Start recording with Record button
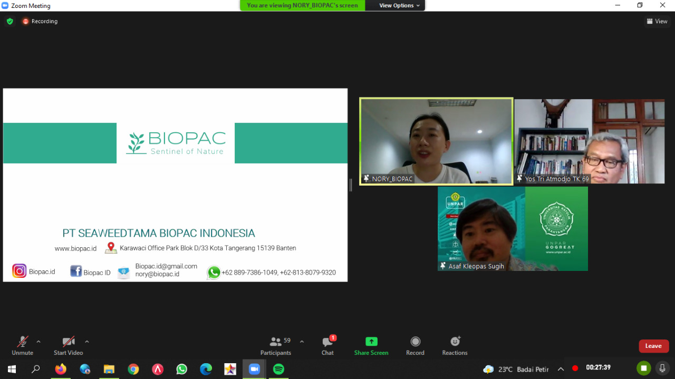 [415, 345]
